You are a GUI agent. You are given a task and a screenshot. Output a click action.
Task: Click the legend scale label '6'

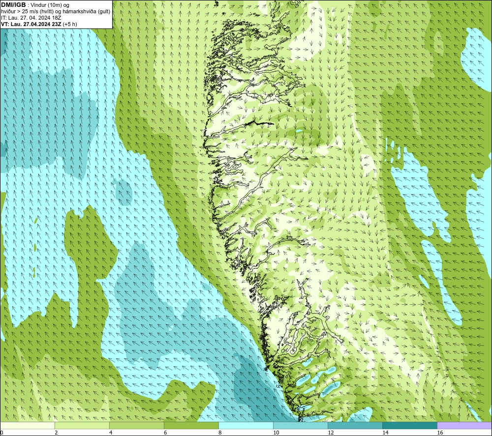(x=165, y=433)
